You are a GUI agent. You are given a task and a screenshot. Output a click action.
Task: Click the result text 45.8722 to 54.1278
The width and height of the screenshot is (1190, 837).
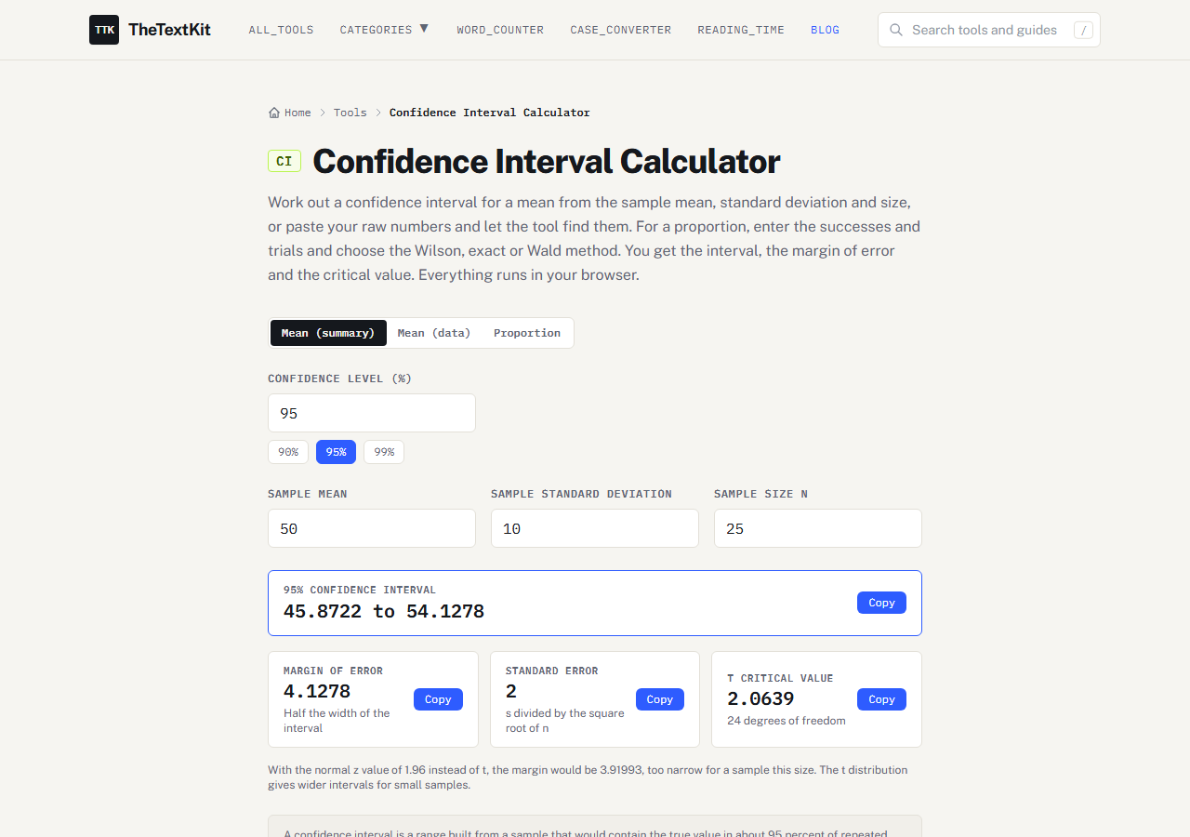coord(384,611)
